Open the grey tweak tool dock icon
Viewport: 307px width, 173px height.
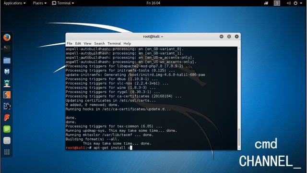pyautogui.click(x=7, y=141)
